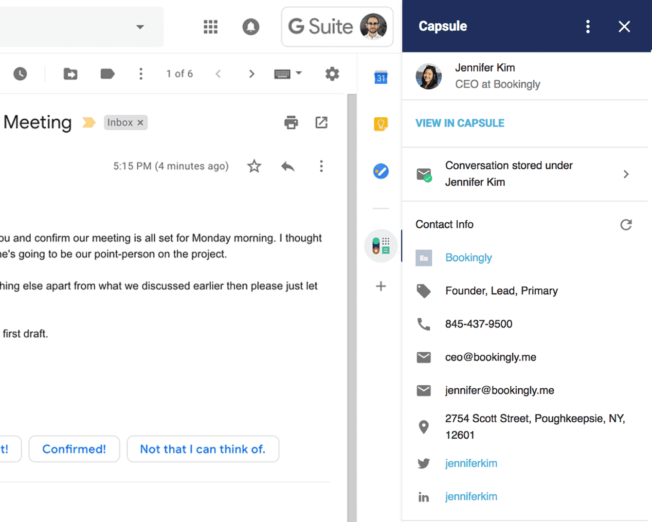Open the G Suite account avatar

(x=373, y=27)
